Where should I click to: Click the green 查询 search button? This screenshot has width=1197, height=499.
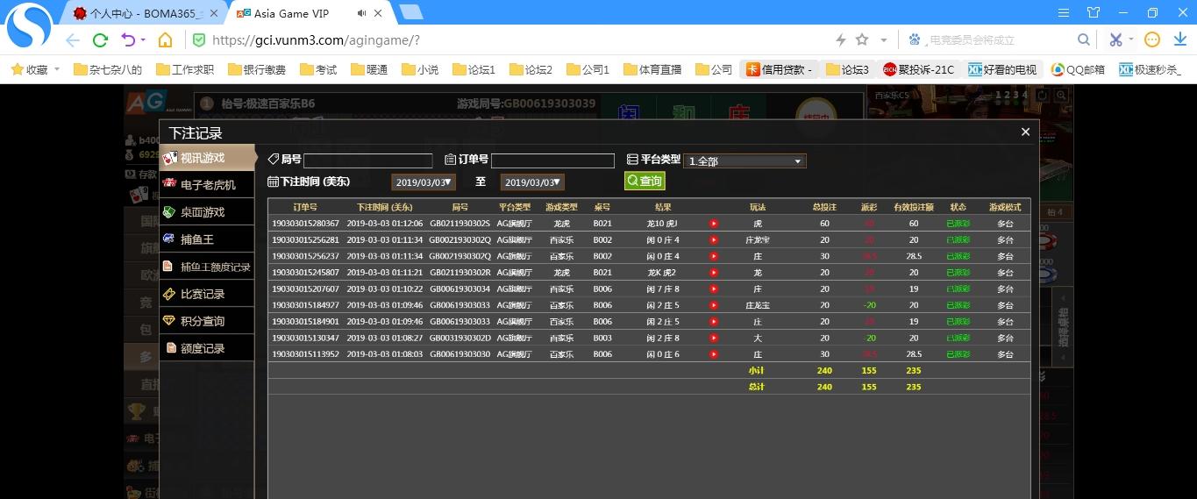coord(645,181)
